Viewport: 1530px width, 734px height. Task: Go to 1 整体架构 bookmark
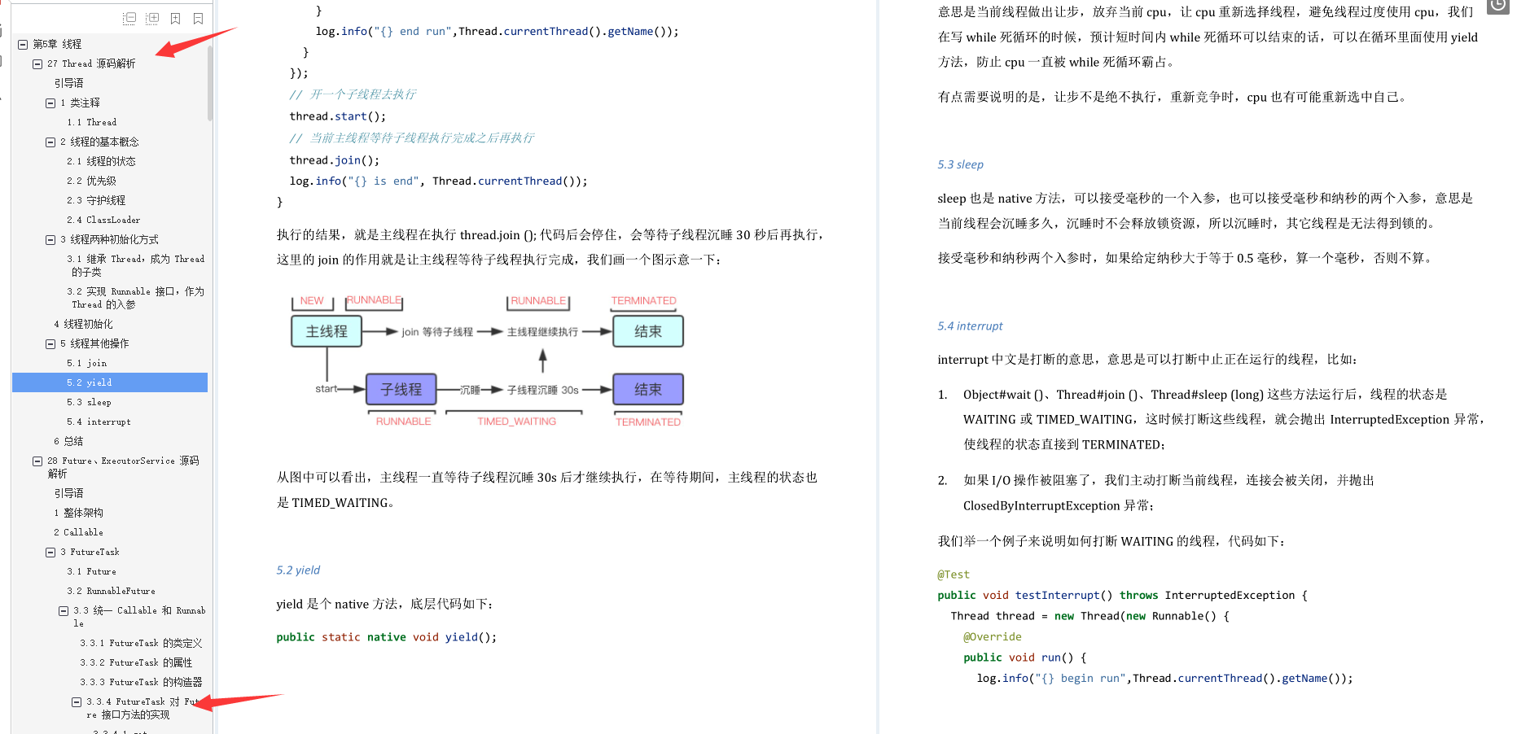[x=78, y=513]
